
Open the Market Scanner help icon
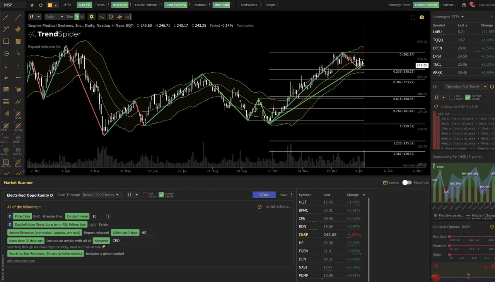pos(259,207)
